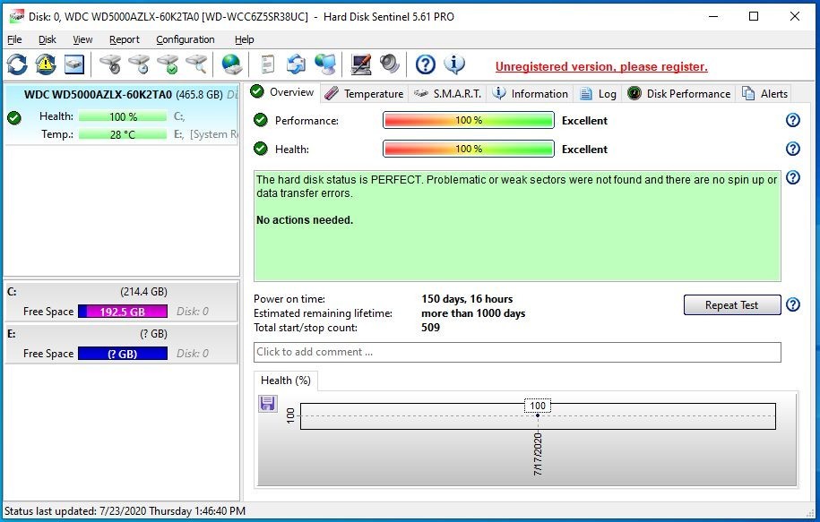
Task: Click the help icon beside Performance Excellent
Action: pyautogui.click(x=793, y=120)
